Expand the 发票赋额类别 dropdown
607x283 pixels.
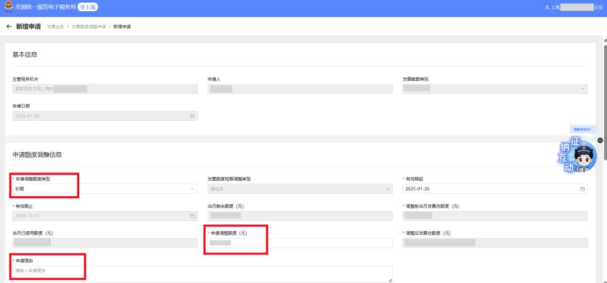(495, 89)
